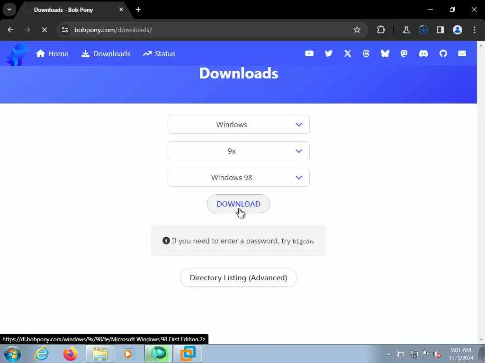Click the taskbar clock showing 9:01 AM
The height and width of the screenshot is (363, 485).
460,354
